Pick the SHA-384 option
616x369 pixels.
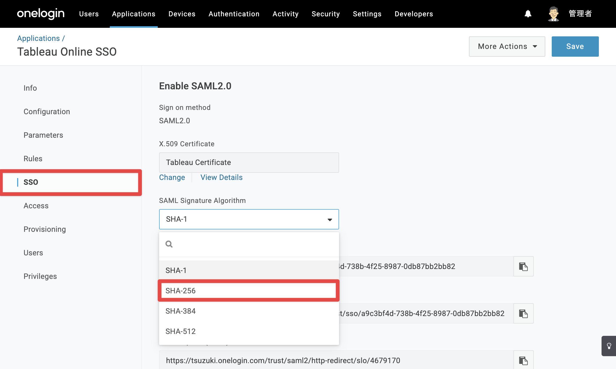[249, 311]
